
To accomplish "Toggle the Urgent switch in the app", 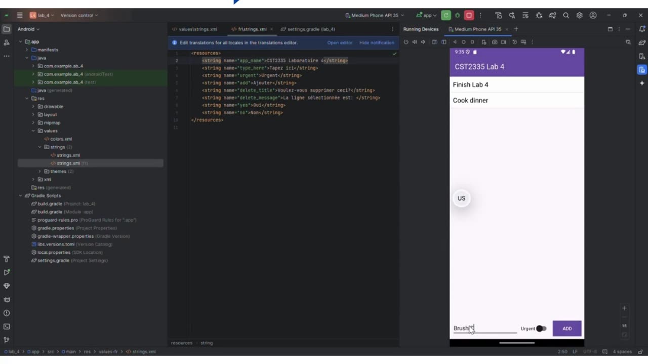I will pyautogui.click(x=541, y=329).
